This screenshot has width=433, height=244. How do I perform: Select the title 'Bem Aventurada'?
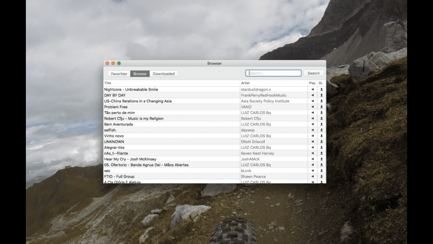[x=118, y=124]
